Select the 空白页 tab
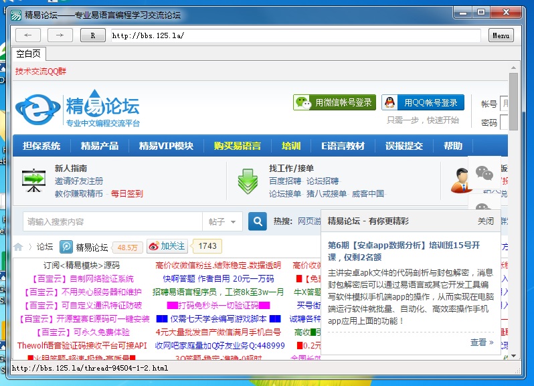The height and width of the screenshot is (386, 534). [x=29, y=54]
